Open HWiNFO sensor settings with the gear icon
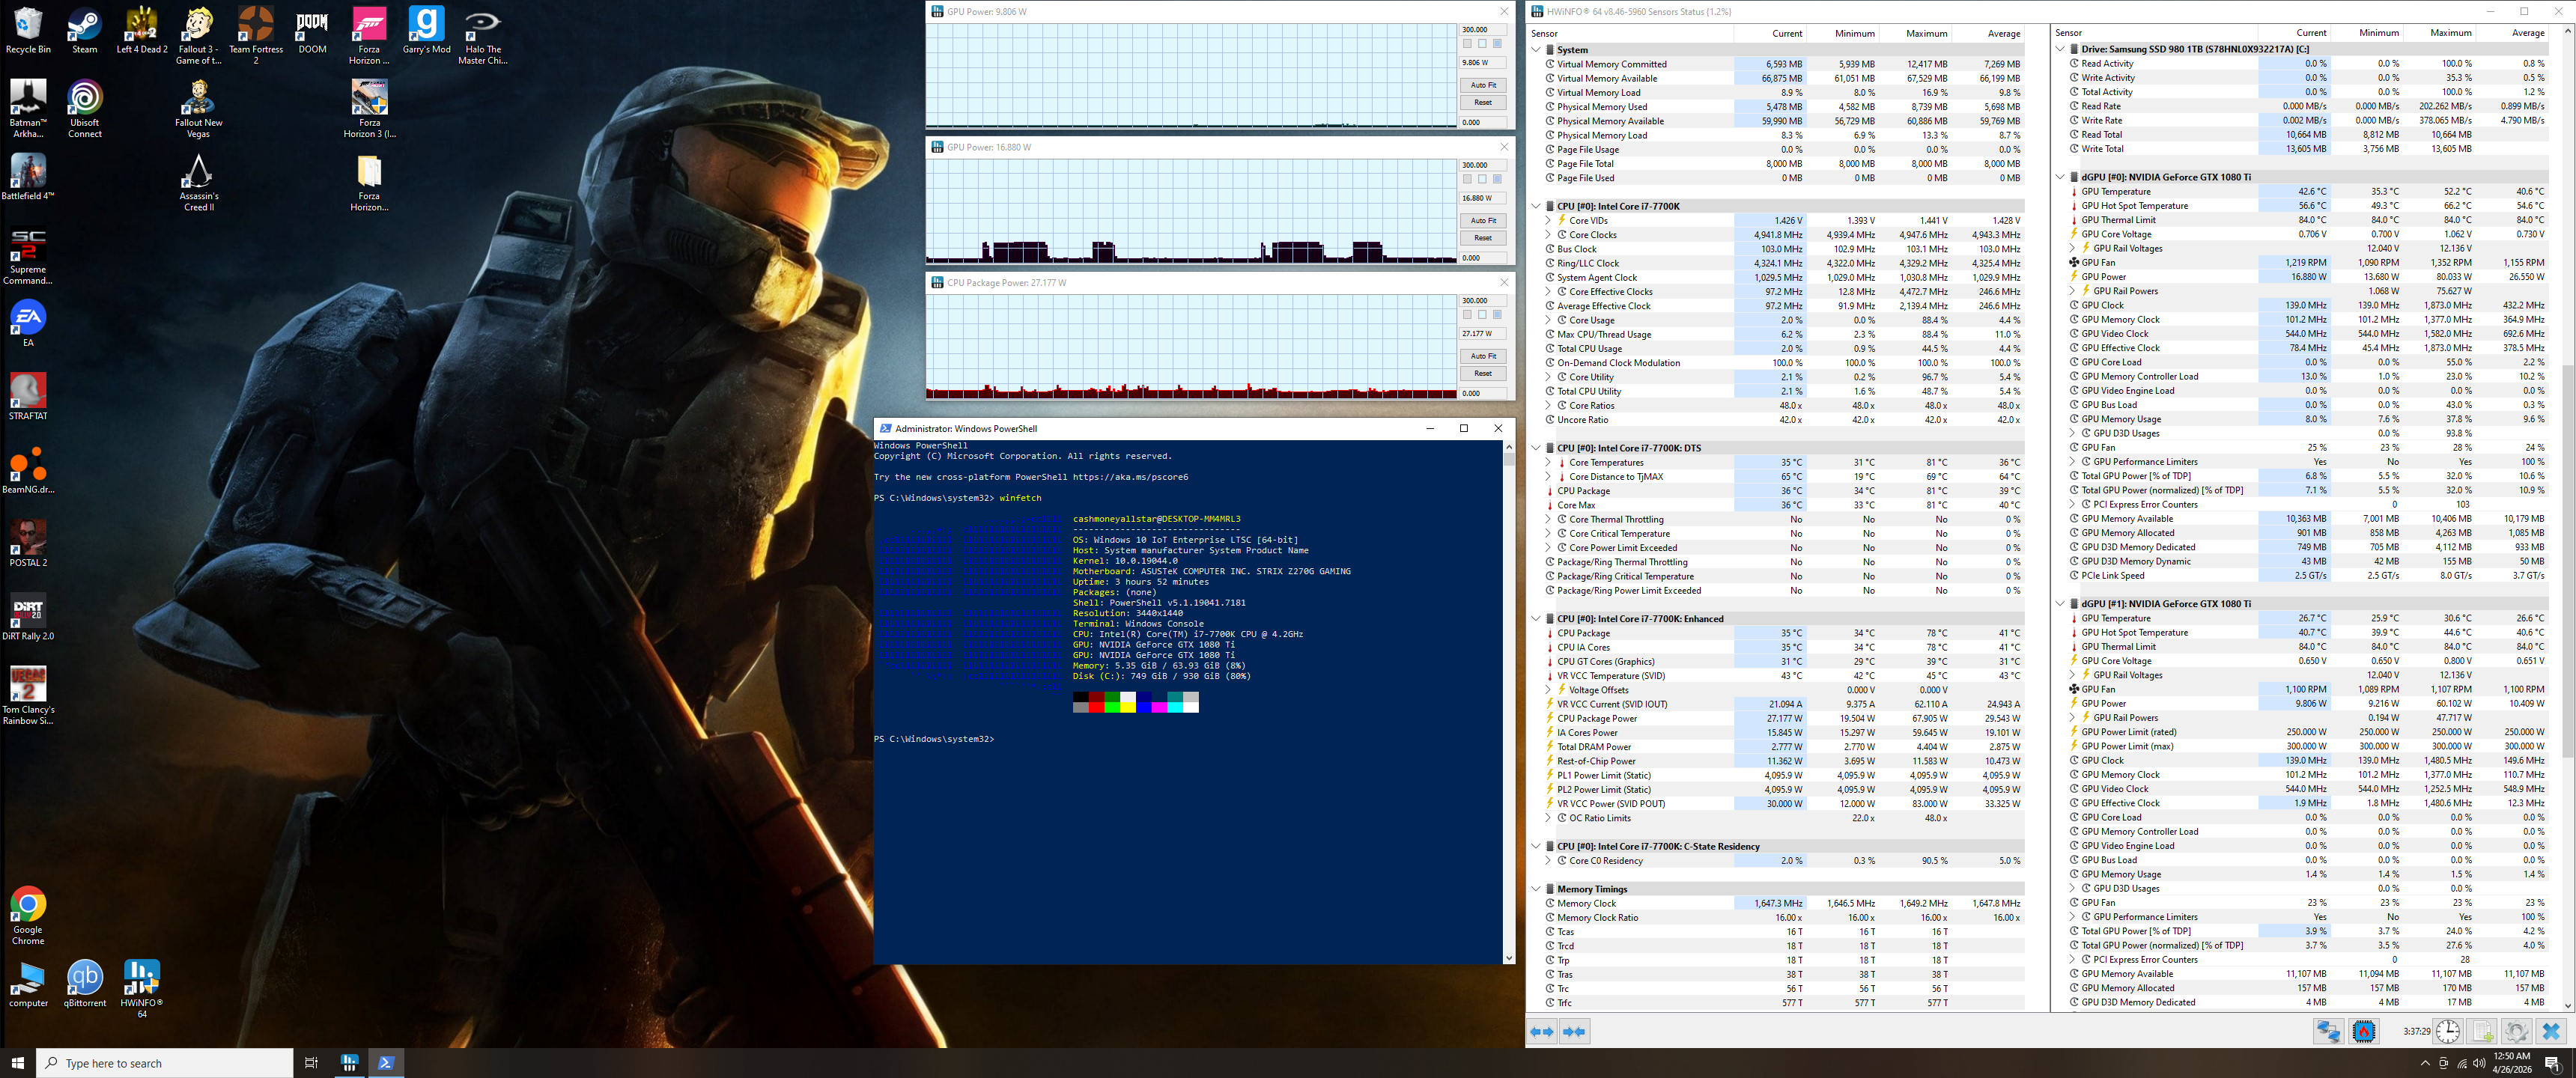Viewport: 2576px width, 1078px height. click(x=2516, y=1031)
